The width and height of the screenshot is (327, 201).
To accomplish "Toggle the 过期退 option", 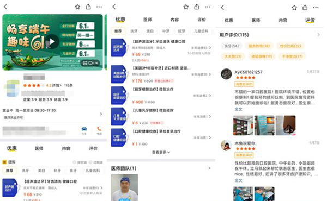I will pos(96,162).
